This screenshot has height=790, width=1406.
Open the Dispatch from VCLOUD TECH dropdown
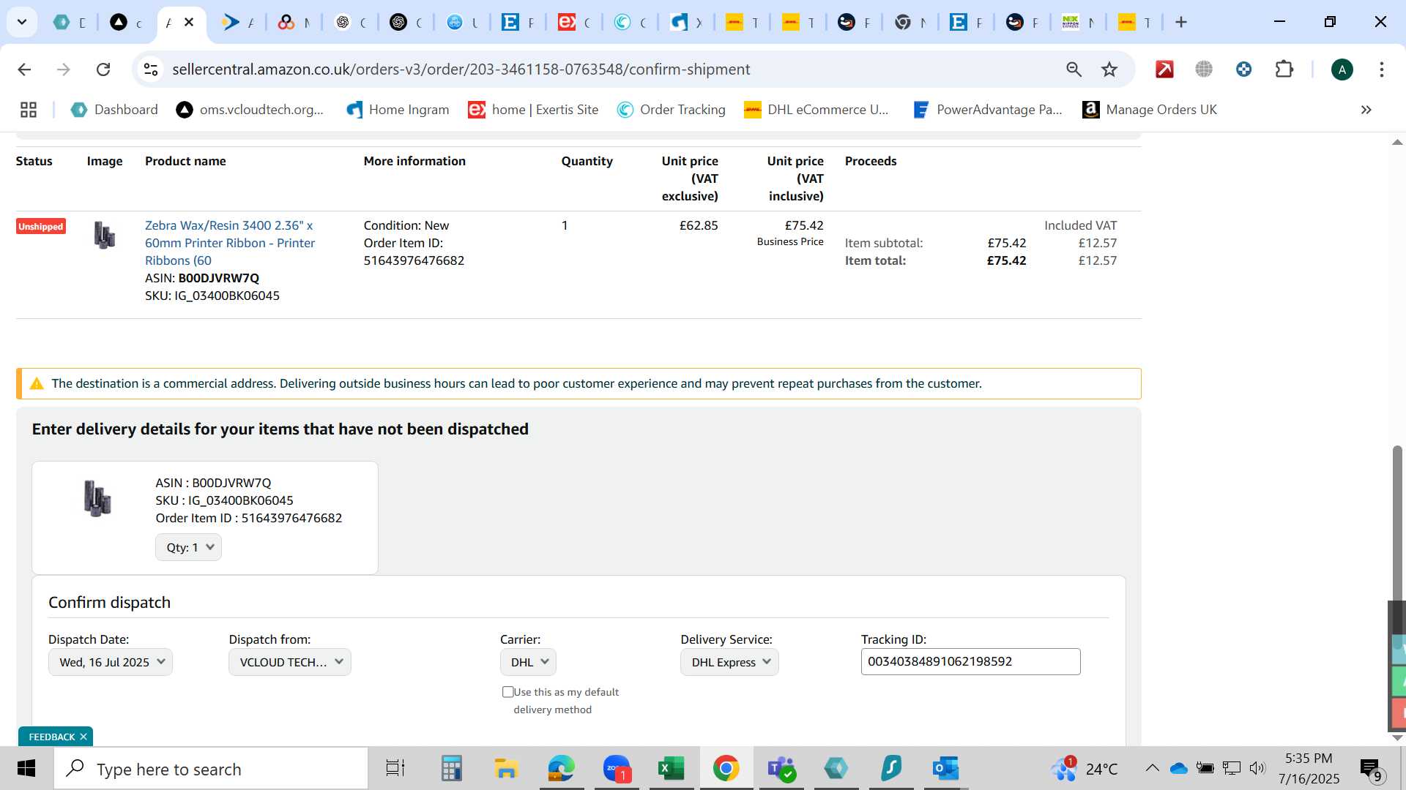point(290,662)
